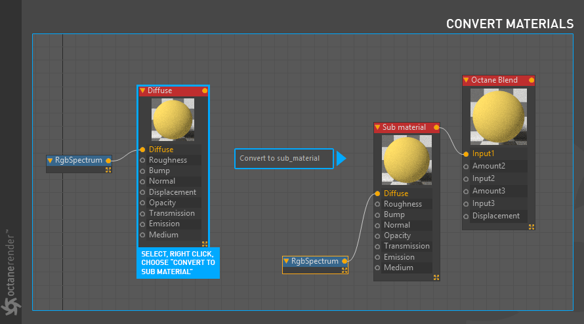Image resolution: width=584 pixels, height=324 pixels.
Task: Toggle the Opacity socket on Sub material node
Action: pyautogui.click(x=377, y=236)
